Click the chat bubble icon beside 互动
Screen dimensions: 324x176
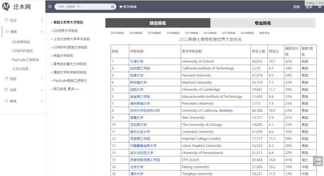[6, 20]
